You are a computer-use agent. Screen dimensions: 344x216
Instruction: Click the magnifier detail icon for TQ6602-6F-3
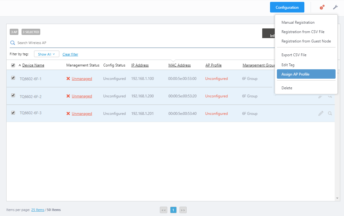coord(330,113)
